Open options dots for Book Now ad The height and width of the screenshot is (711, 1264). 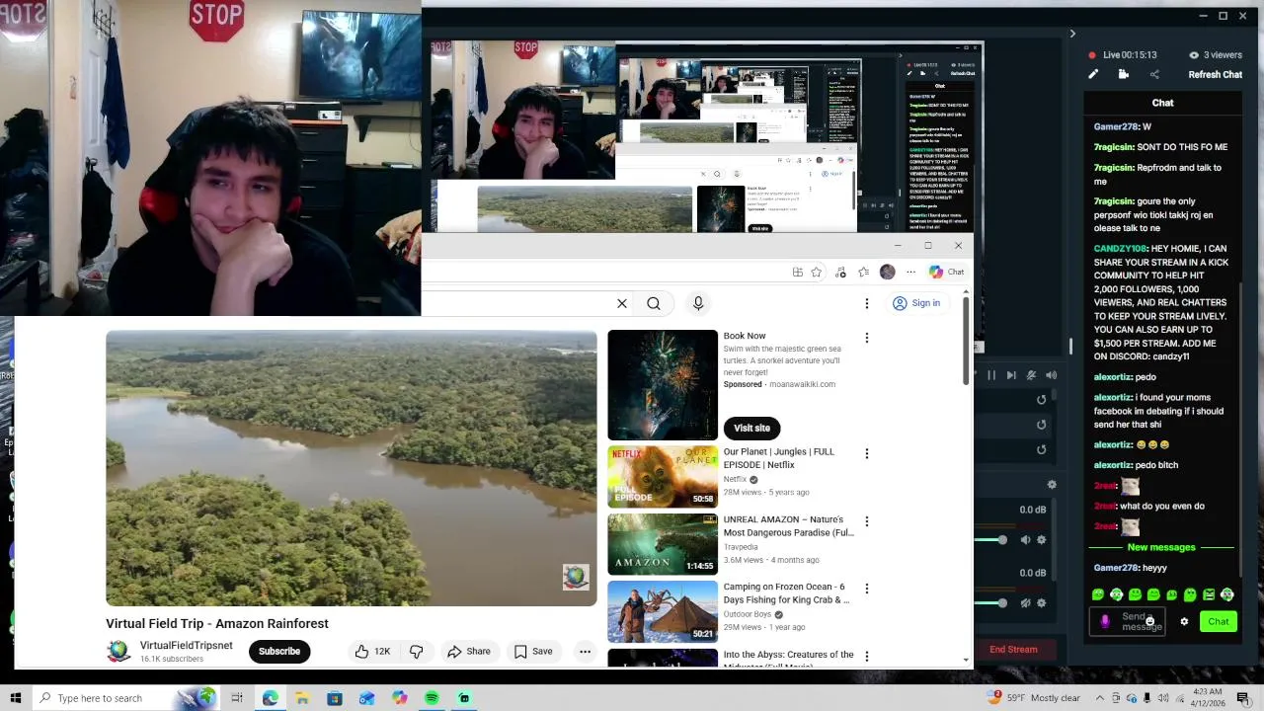point(867,338)
